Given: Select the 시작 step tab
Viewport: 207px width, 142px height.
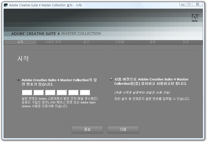Looking at the screenshot, I should (20, 42).
